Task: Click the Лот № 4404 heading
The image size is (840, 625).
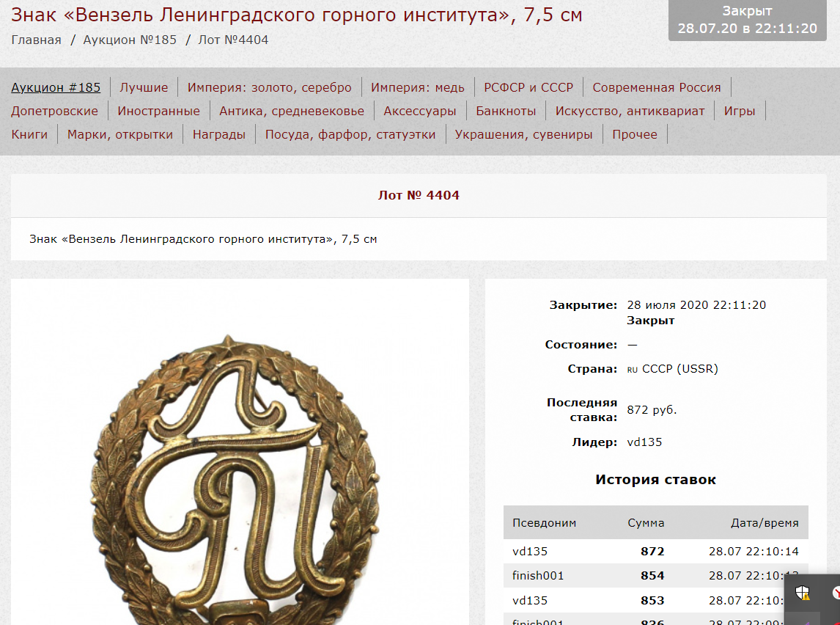Action: tap(419, 195)
